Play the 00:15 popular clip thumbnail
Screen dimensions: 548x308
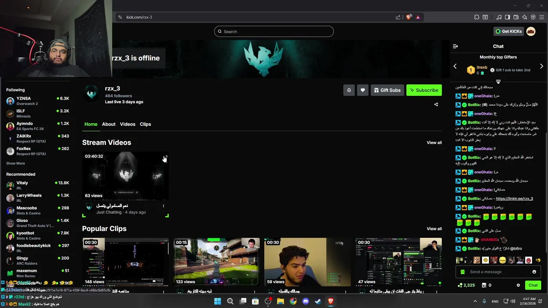pos(217,262)
